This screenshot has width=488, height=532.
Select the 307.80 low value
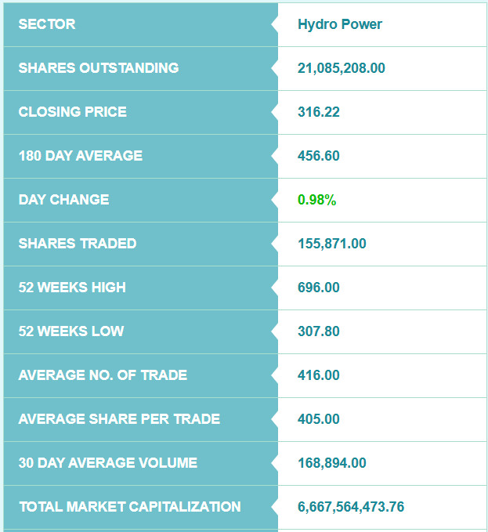click(319, 331)
